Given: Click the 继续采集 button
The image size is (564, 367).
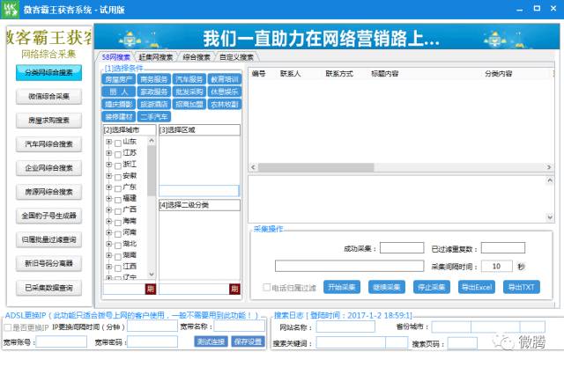Looking at the screenshot, I should click(x=387, y=287).
